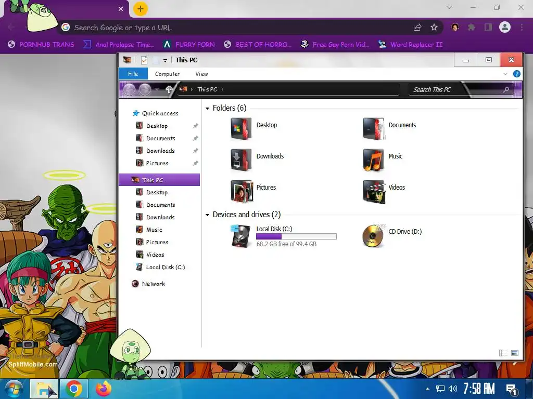Open the Videos folder icon in Folders
Viewport: 533px width, 399px height.
pyautogui.click(x=374, y=191)
